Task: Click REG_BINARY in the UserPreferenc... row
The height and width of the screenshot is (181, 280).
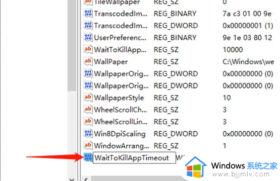Action: pyautogui.click(x=175, y=38)
